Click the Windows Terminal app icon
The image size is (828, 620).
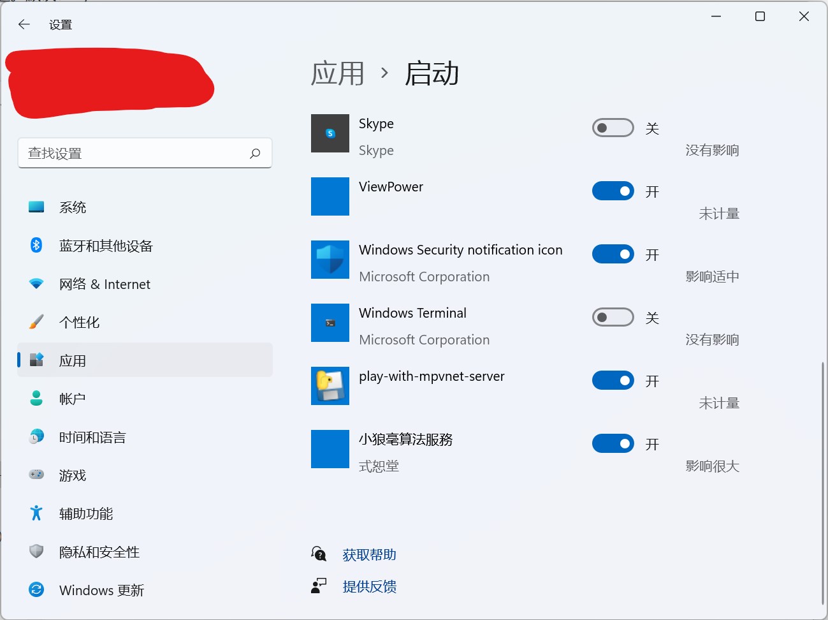(x=330, y=323)
